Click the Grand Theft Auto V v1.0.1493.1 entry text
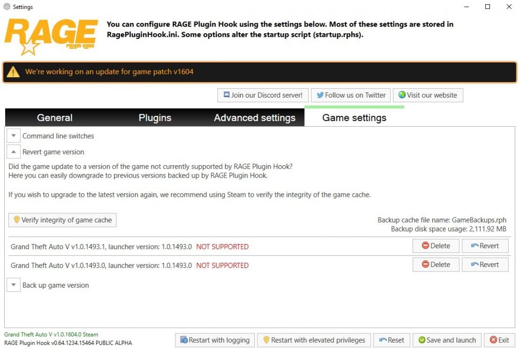The image size is (519, 351). click(x=101, y=247)
